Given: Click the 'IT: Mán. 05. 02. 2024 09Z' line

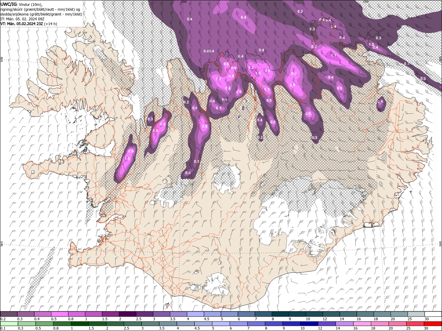Looking at the screenshot, I should (x=22, y=19).
